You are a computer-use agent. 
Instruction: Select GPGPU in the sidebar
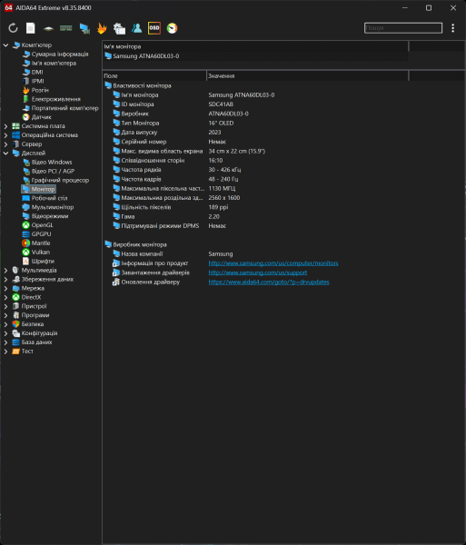[x=41, y=234]
